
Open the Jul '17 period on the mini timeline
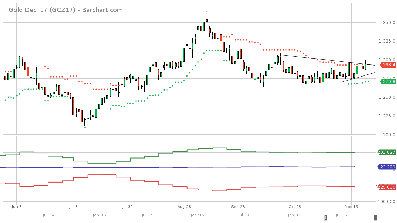[x=342, y=215]
